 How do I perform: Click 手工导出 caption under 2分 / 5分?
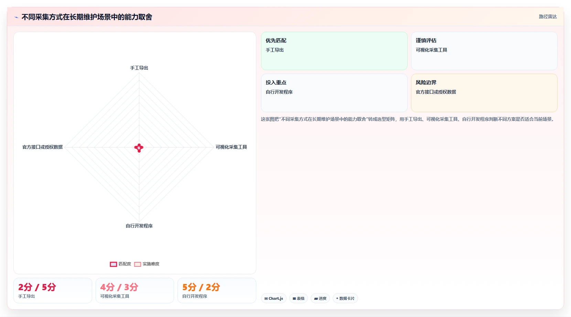[26, 296]
